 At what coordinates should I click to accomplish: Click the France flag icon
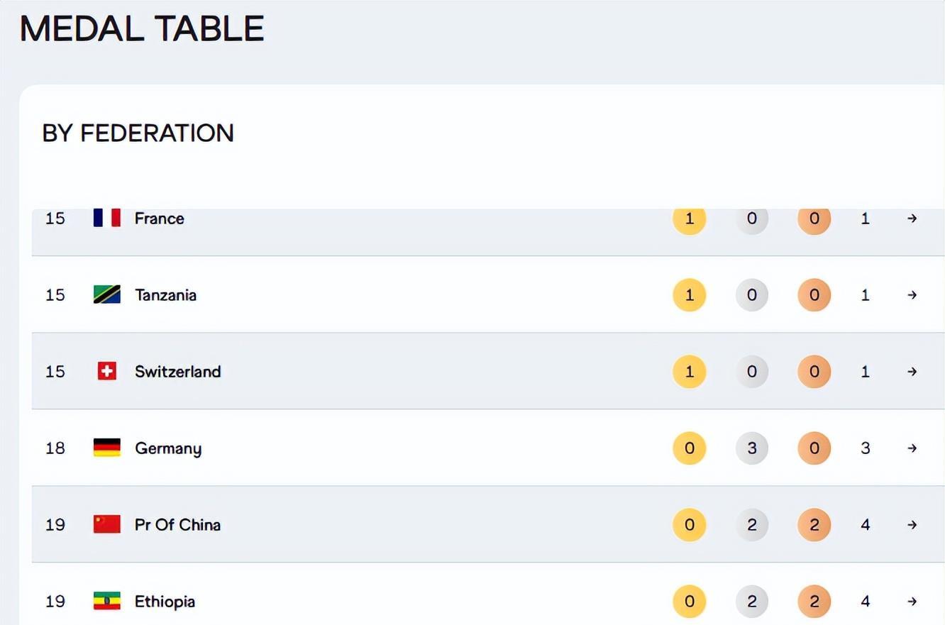coord(106,218)
